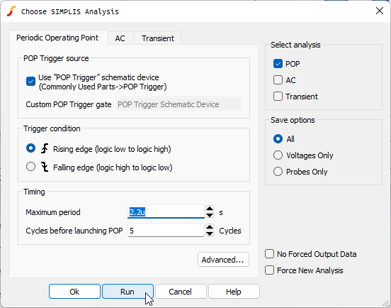Select Falling edge trigger condition
Screen dimensions: 391x308
30,166
